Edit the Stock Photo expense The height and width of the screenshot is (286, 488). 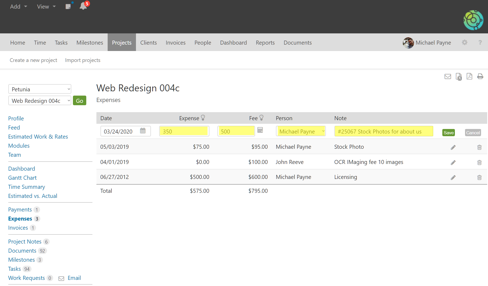(x=453, y=147)
